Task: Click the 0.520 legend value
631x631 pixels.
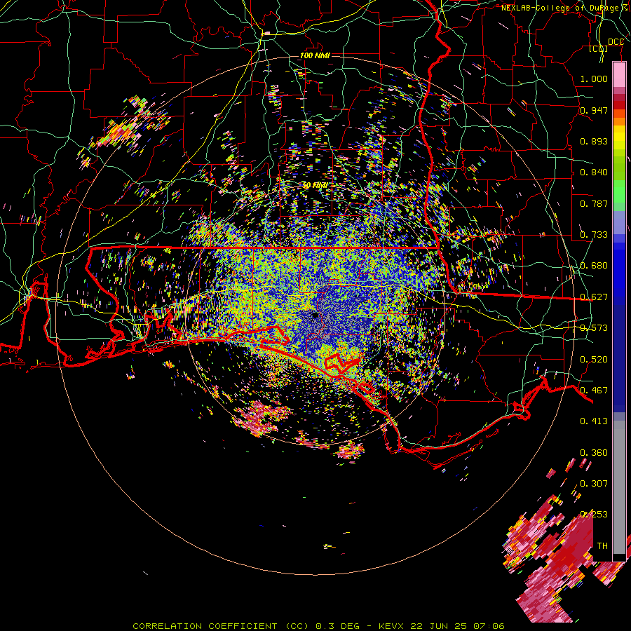Action: (x=594, y=360)
